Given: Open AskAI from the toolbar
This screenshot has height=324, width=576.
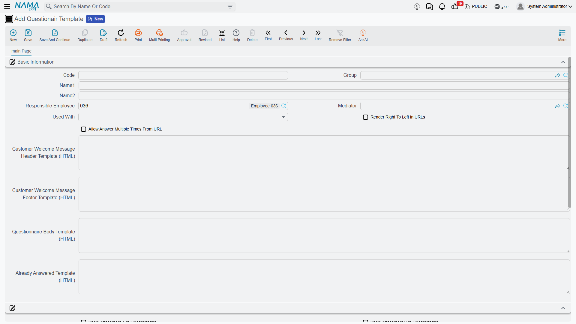Looking at the screenshot, I should point(363,35).
